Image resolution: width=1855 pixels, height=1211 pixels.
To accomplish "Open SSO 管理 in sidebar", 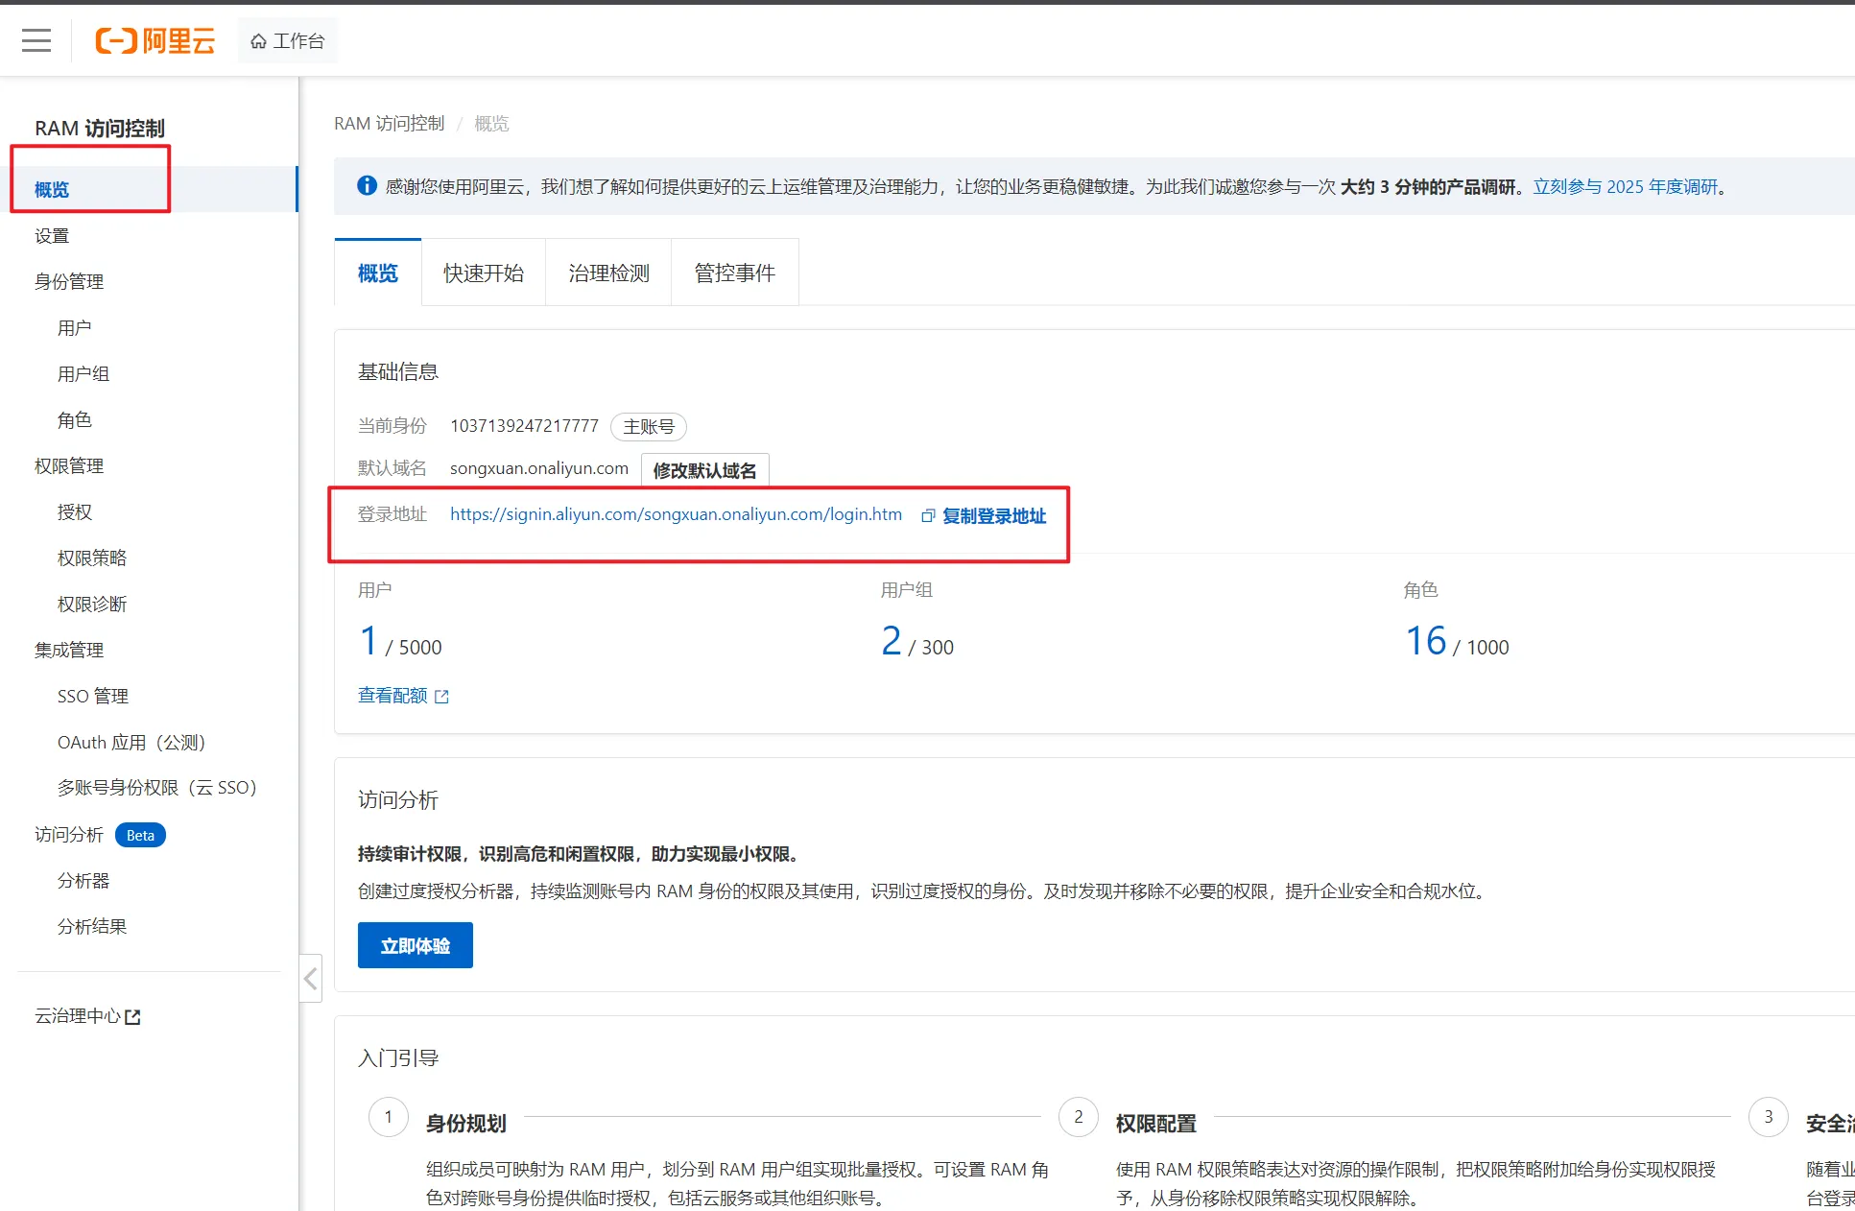I will coord(92,697).
